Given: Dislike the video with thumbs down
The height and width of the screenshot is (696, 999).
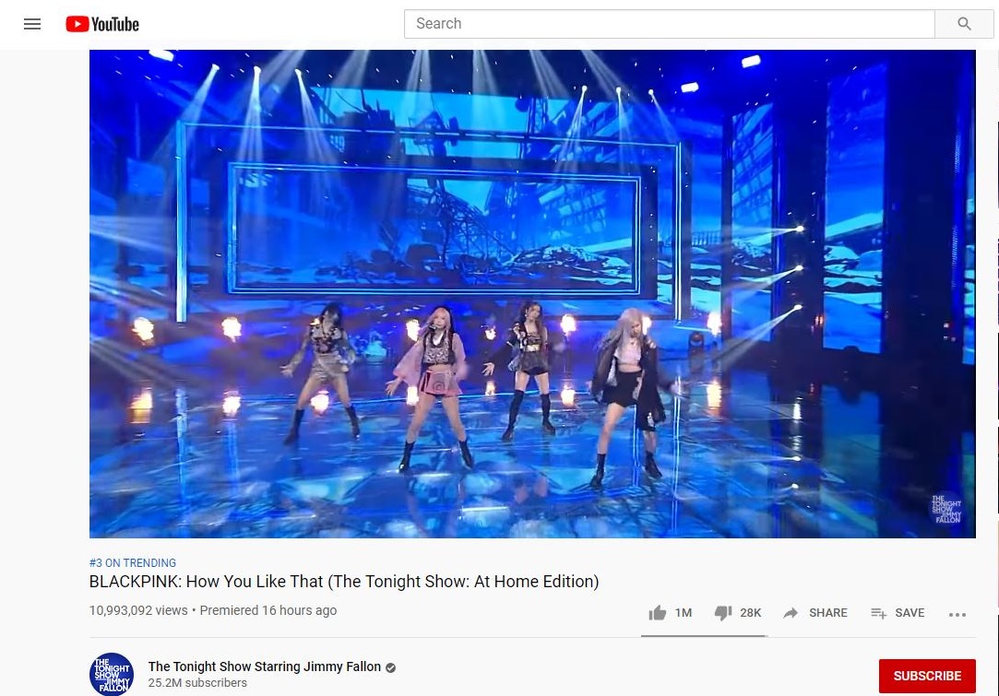Looking at the screenshot, I should click(723, 613).
